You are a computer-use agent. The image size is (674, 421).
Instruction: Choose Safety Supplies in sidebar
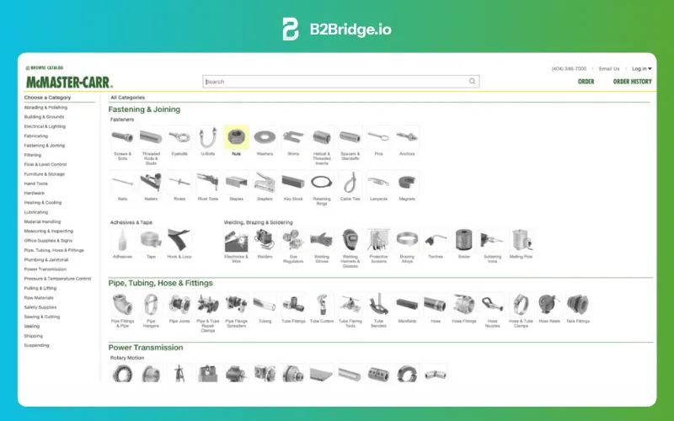click(40, 307)
